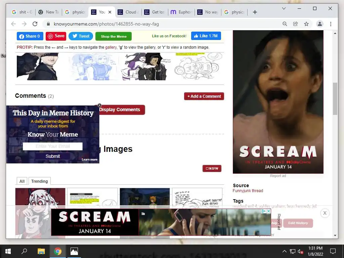Click the address bar URL

pyautogui.click(x=106, y=24)
